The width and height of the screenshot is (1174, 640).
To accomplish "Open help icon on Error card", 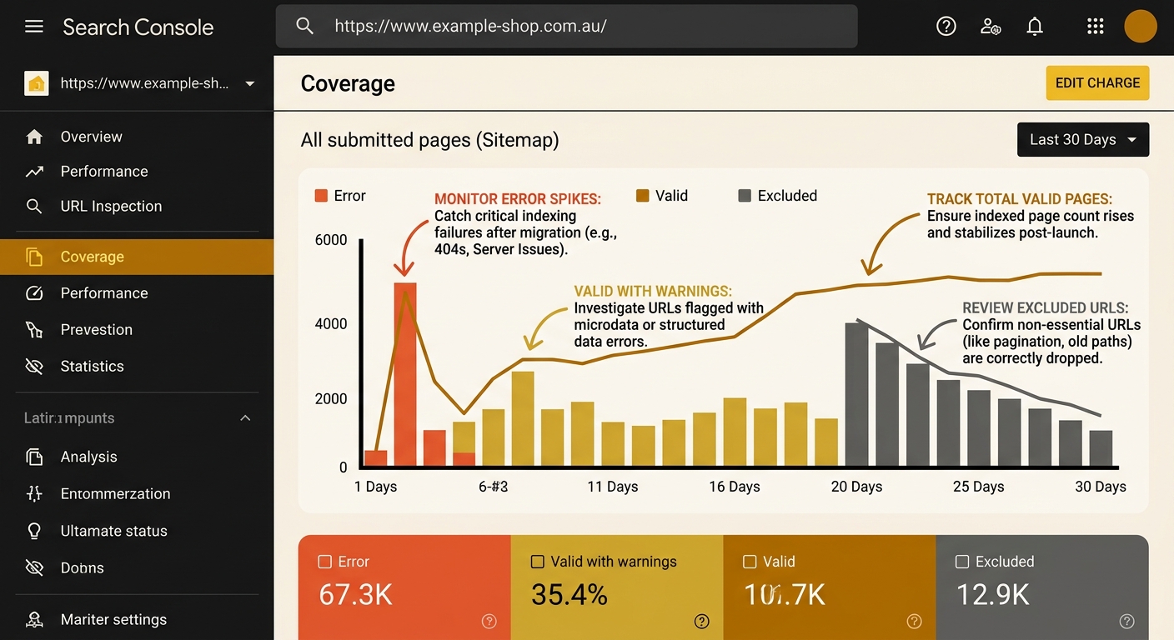I will point(489,621).
